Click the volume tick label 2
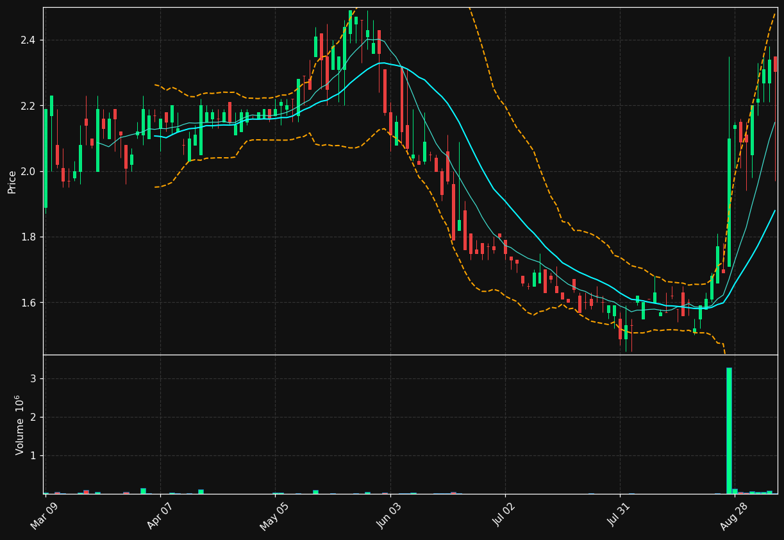Screen dimensions: 784x540 (33, 418)
